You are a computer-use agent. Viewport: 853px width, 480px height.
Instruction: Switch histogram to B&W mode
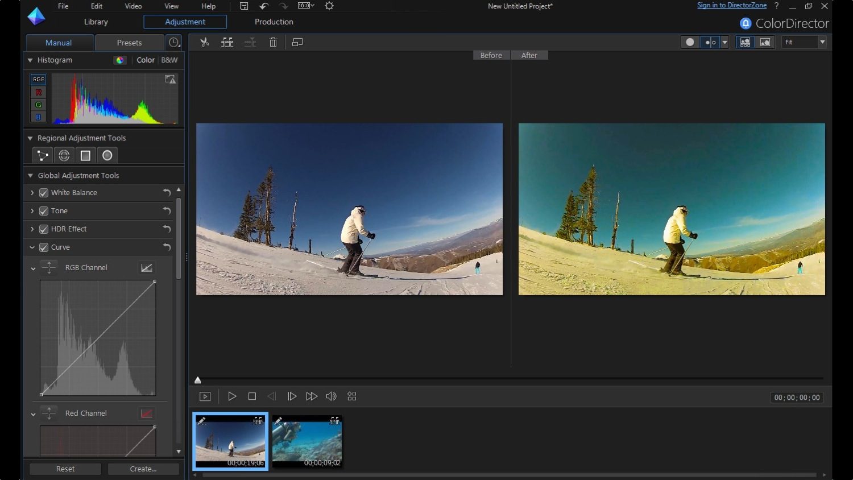(169, 60)
